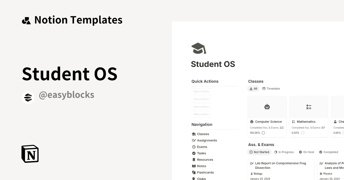Click the math operations icon on Mathematics card
Viewport: 344px width, 180px height.
pyautogui.click(x=308, y=107)
